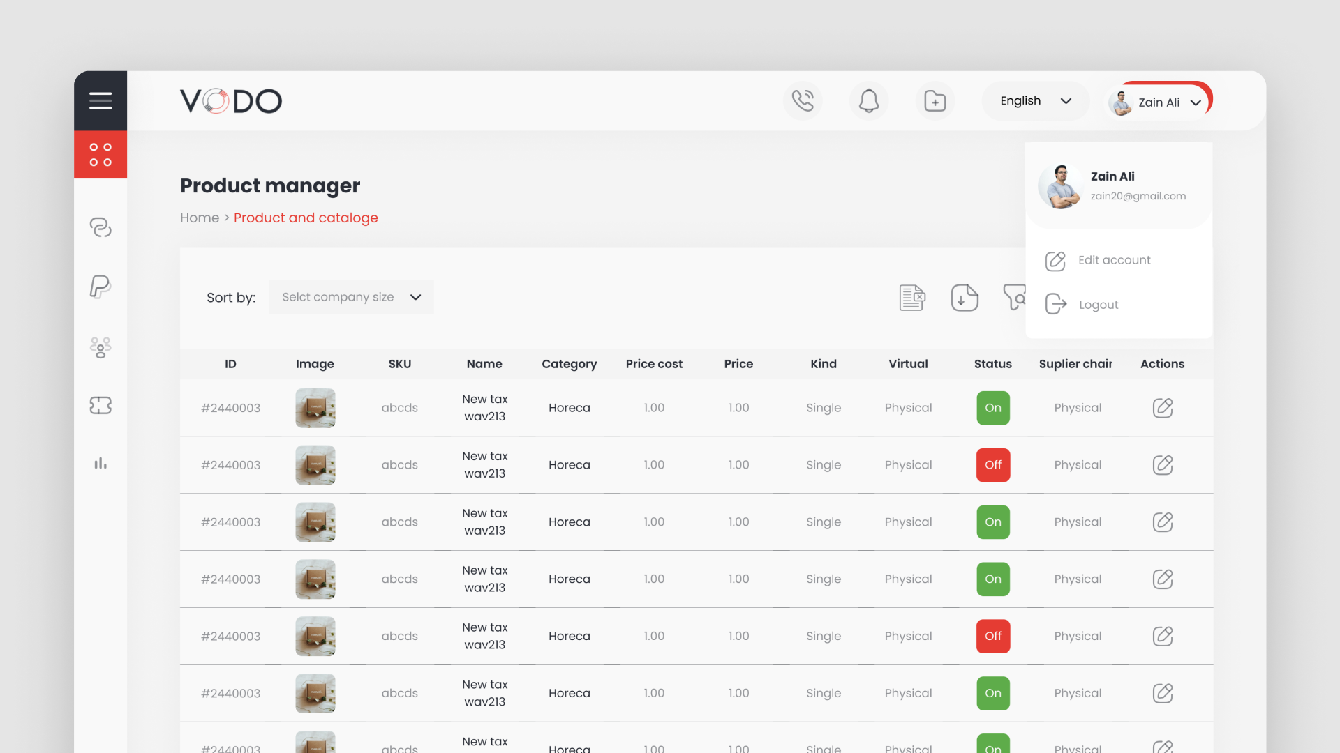
Task: Click the file download icon above the table
Action: (x=965, y=297)
